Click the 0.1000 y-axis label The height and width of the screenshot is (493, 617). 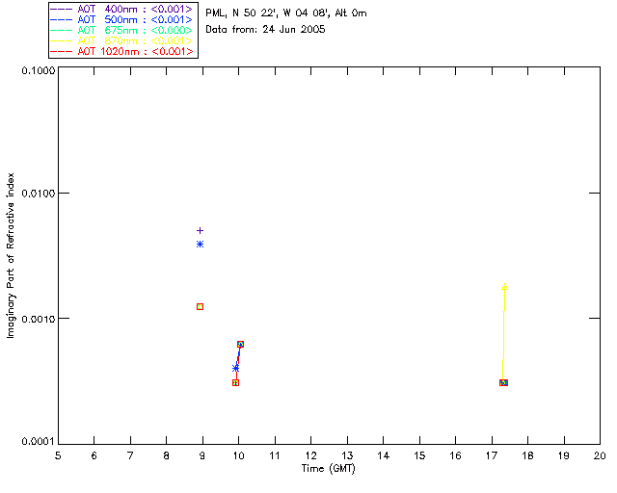click(x=39, y=70)
